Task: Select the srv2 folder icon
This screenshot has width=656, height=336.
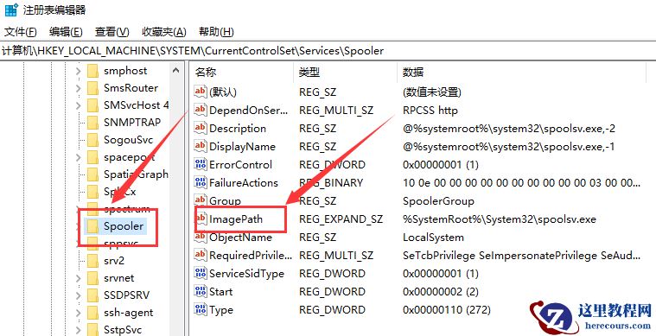Action: point(92,261)
